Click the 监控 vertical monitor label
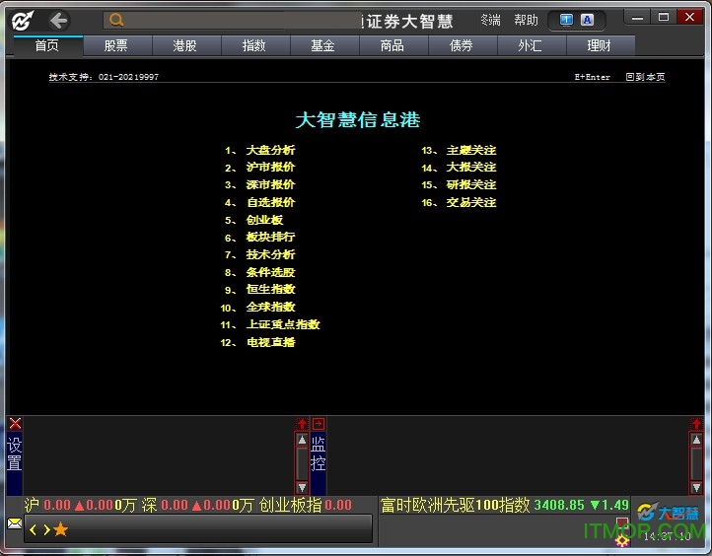Viewport: 712px width, 556px height. [x=318, y=453]
